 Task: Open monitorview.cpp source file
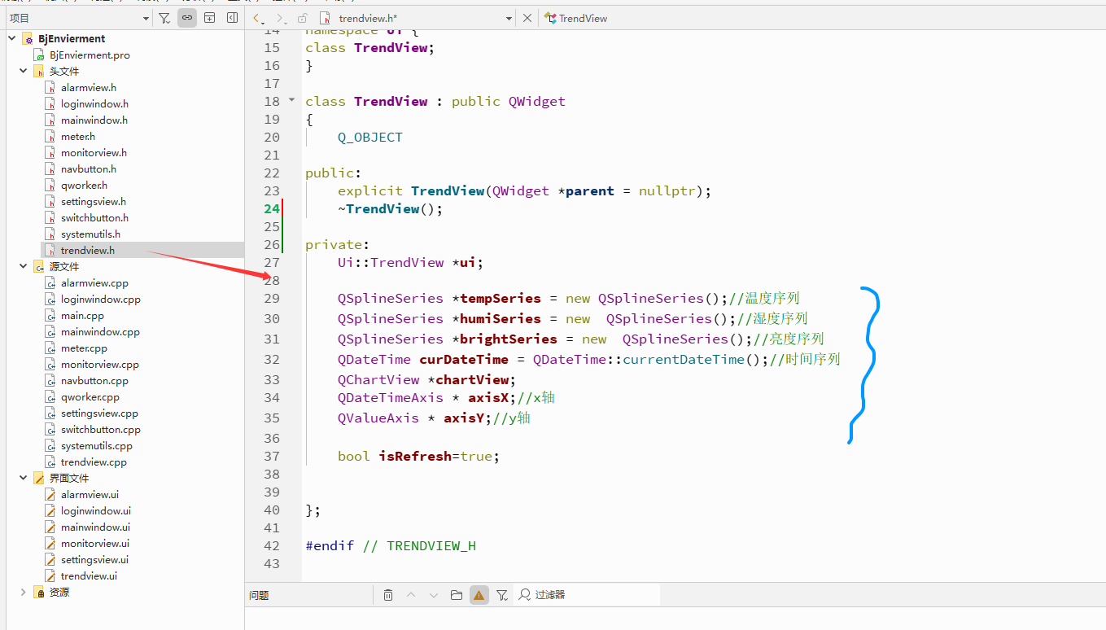(x=99, y=364)
